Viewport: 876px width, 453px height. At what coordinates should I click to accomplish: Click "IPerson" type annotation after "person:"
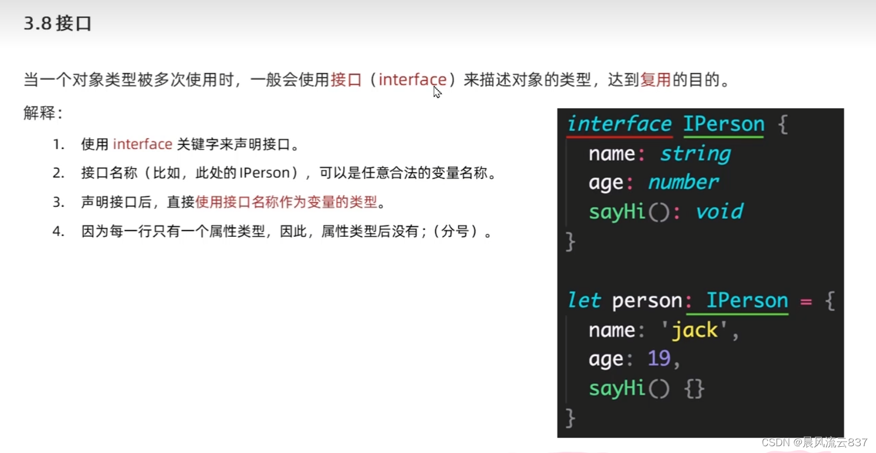click(747, 301)
